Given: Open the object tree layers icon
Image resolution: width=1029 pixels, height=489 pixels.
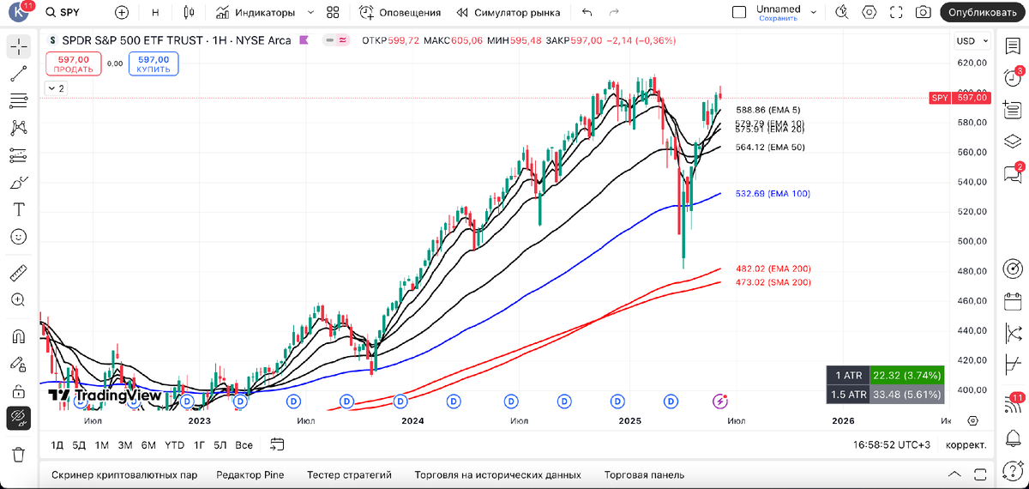Looking at the screenshot, I should coord(1013,142).
